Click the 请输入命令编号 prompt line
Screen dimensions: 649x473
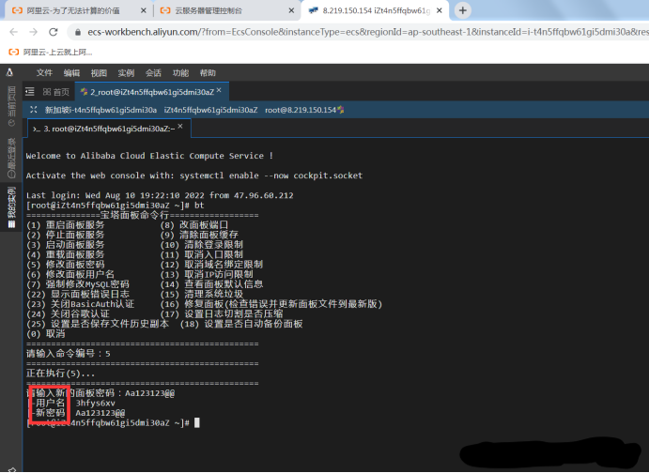(x=69, y=354)
